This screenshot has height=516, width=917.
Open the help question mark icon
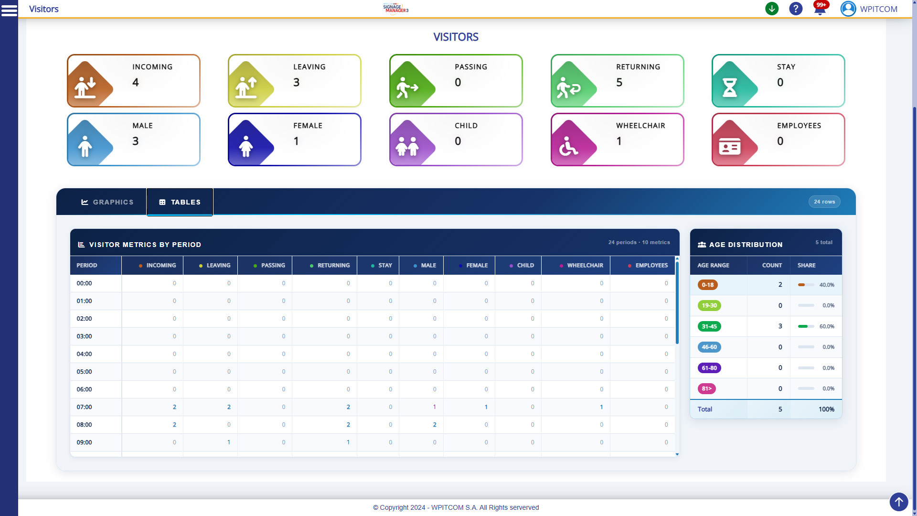pyautogui.click(x=796, y=9)
